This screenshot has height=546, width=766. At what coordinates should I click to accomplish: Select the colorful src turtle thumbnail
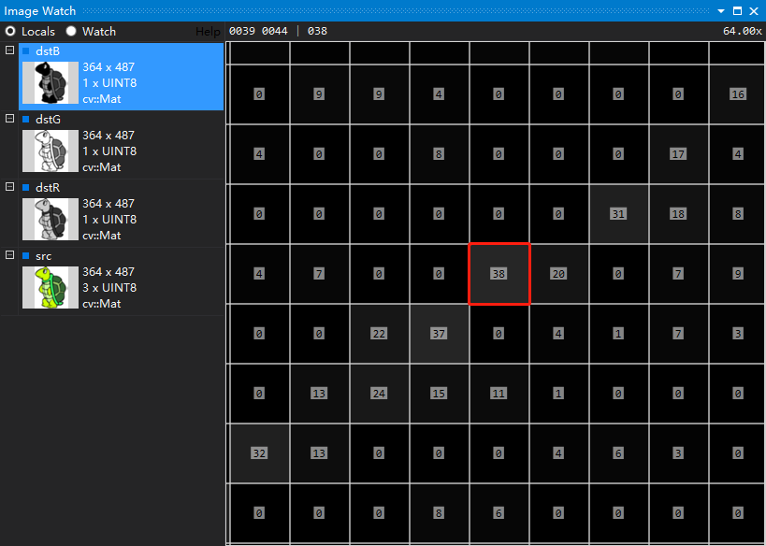tap(50, 287)
